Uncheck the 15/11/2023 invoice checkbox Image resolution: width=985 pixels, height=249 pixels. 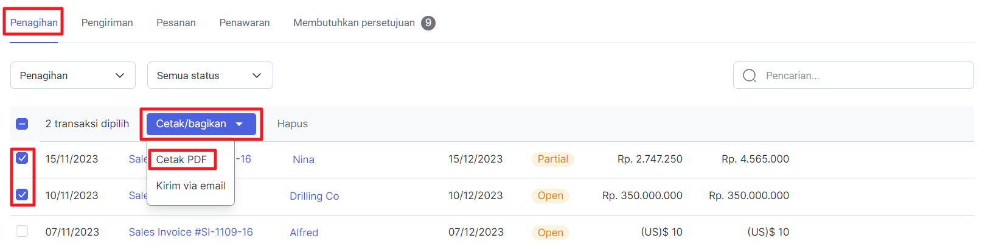click(22, 158)
